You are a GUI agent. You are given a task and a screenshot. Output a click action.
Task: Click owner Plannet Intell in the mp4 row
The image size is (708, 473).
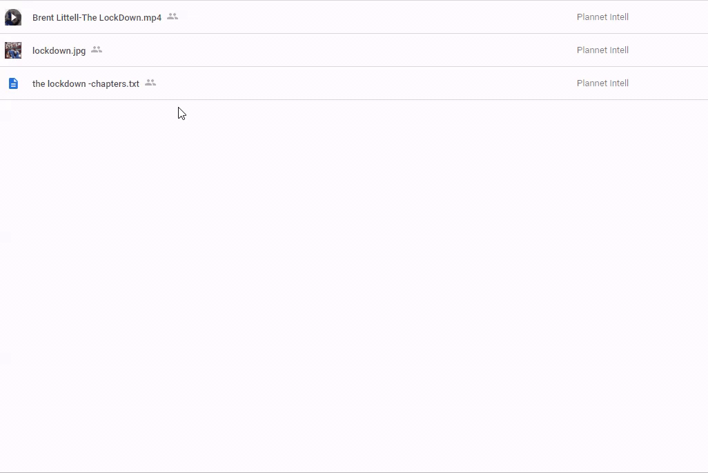point(602,17)
